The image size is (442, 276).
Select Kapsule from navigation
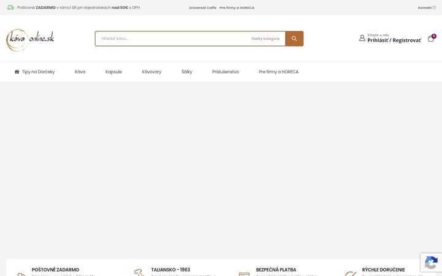pos(114,72)
